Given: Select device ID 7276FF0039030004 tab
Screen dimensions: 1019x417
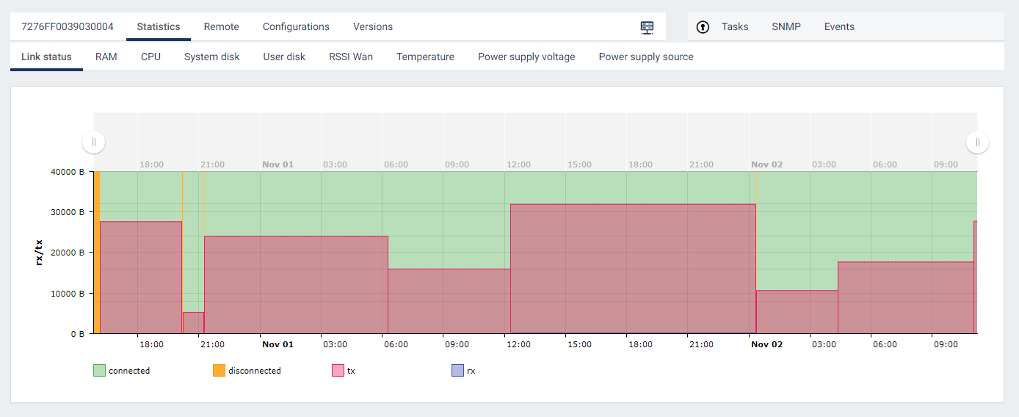Looking at the screenshot, I should click(68, 27).
